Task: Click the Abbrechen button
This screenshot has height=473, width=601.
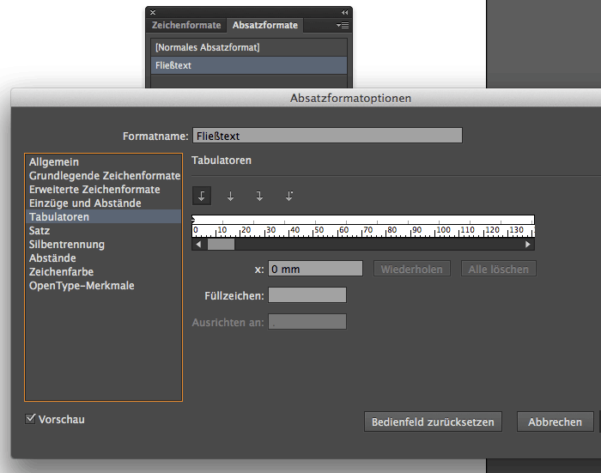Action: coord(555,421)
